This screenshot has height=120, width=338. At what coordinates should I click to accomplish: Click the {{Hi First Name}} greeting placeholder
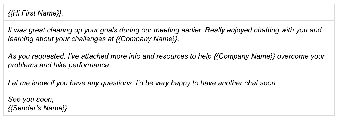tap(35, 14)
